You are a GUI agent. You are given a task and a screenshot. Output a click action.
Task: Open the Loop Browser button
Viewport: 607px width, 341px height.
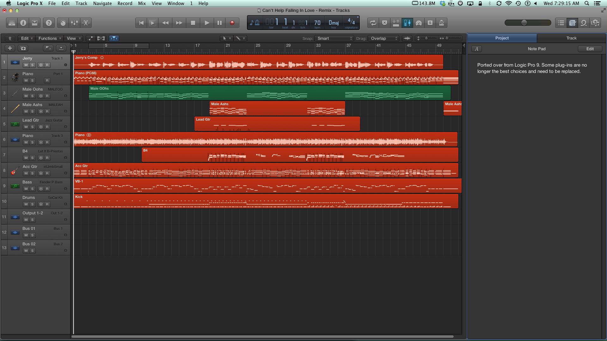584,23
